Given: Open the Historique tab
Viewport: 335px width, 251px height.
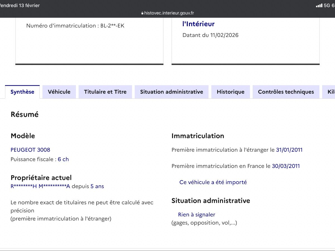Looking at the screenshot, I should click(x=230, y=92).
